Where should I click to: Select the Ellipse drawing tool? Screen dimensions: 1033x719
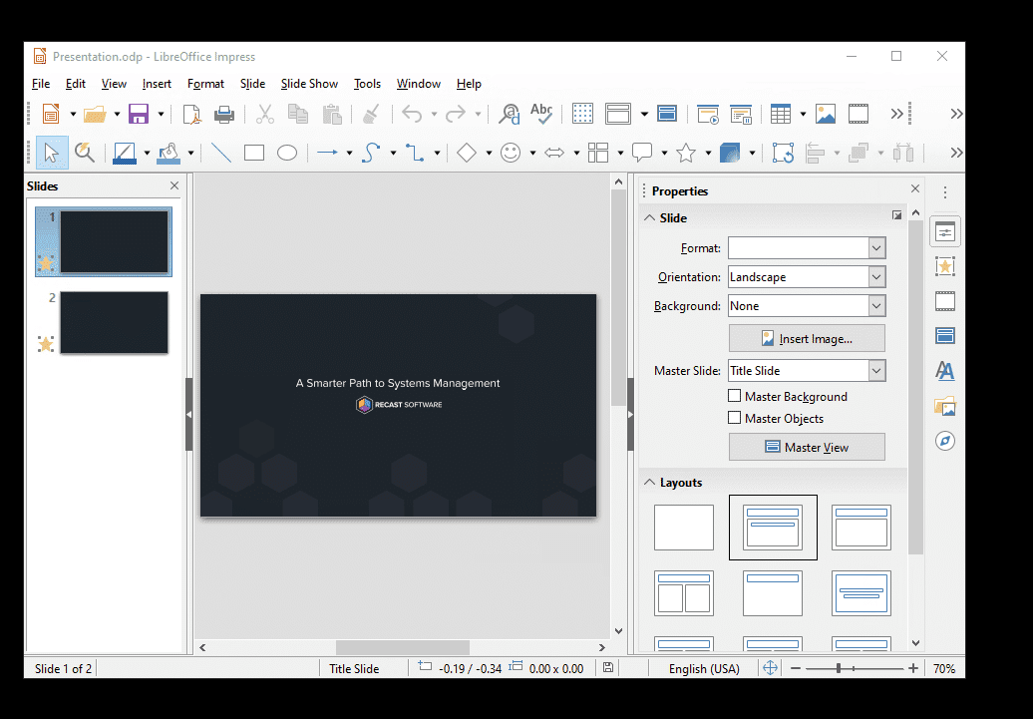click(x=287, y=153)
